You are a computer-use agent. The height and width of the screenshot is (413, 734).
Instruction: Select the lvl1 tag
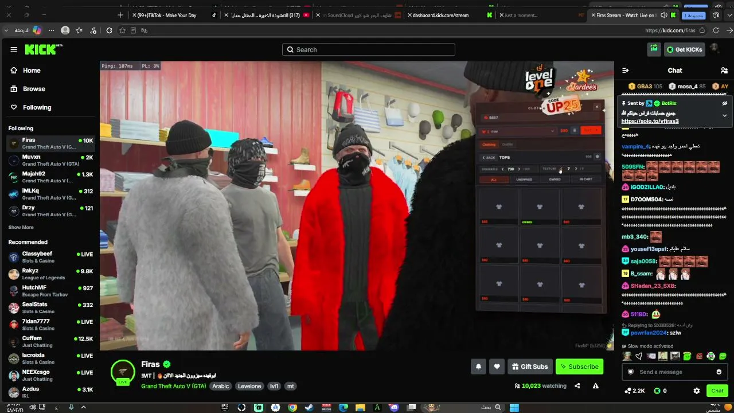[274, 386]
